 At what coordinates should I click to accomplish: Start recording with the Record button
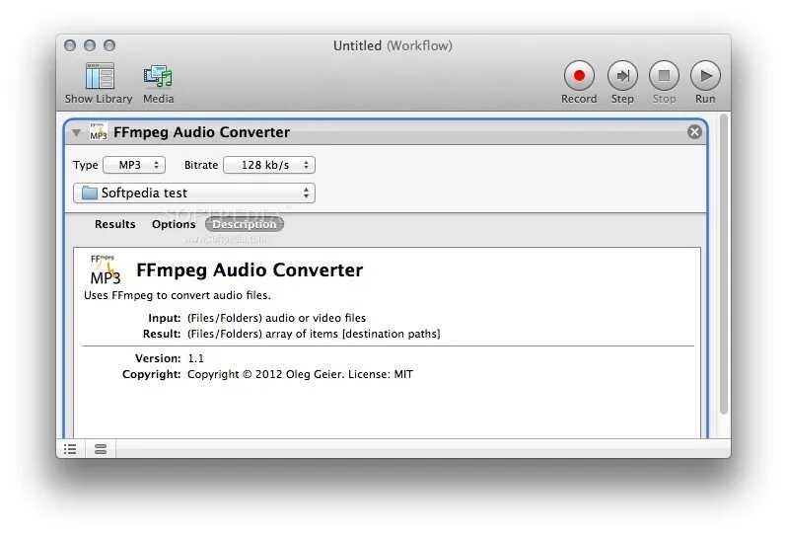[579, 76]
